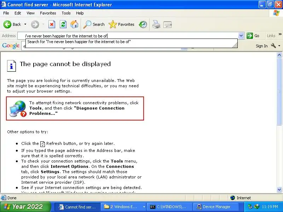This screenshot has width=283, height=212.
Task: Click Sign In on Google toolbar
Action: (261, 46)
